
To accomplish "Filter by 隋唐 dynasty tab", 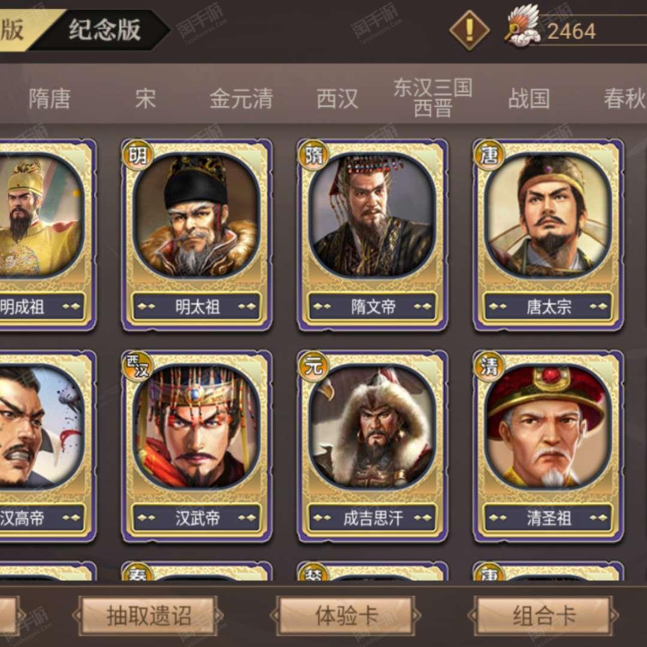I will (50, 99).
